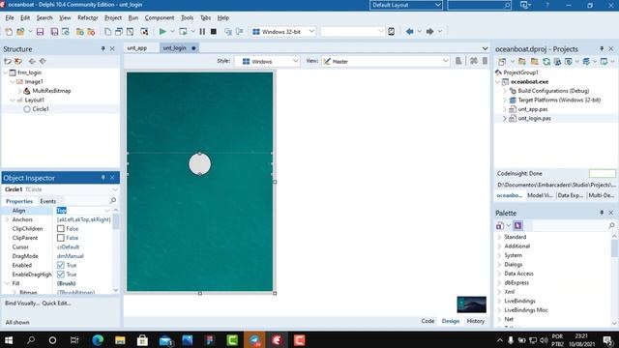This screenshot has height=348, width=619.
Task: Click the Quick Edit link
Action: 56,303
